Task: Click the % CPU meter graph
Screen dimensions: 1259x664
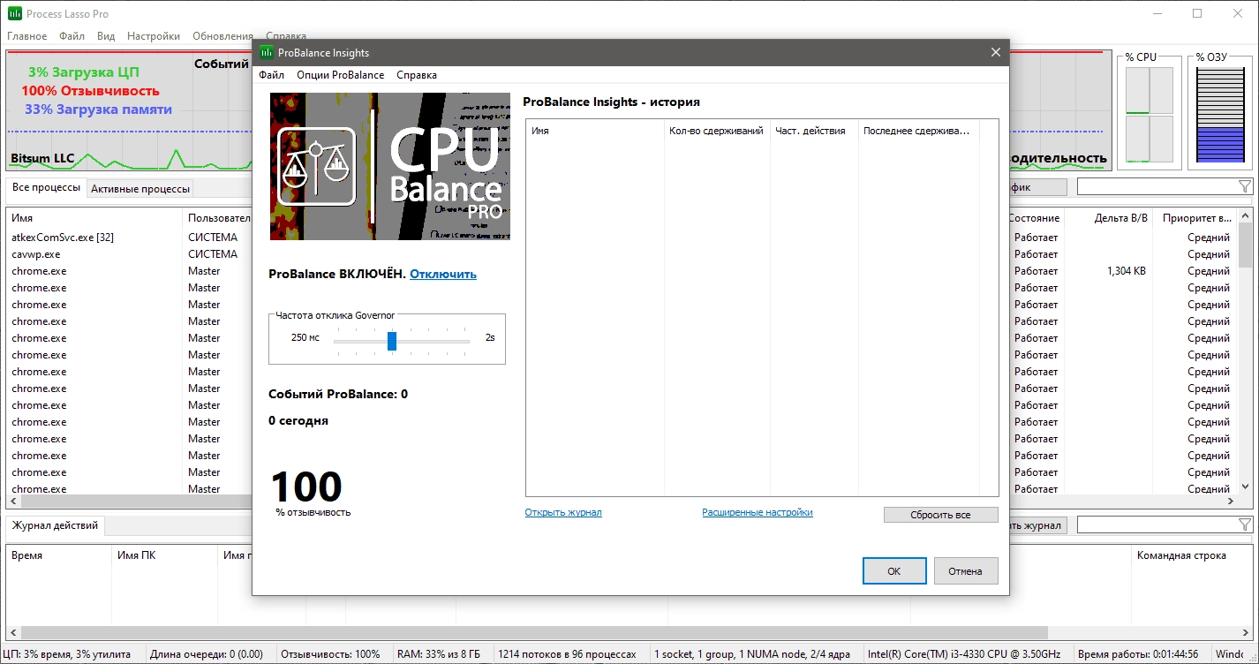Action: click(x=1150, y=116)
